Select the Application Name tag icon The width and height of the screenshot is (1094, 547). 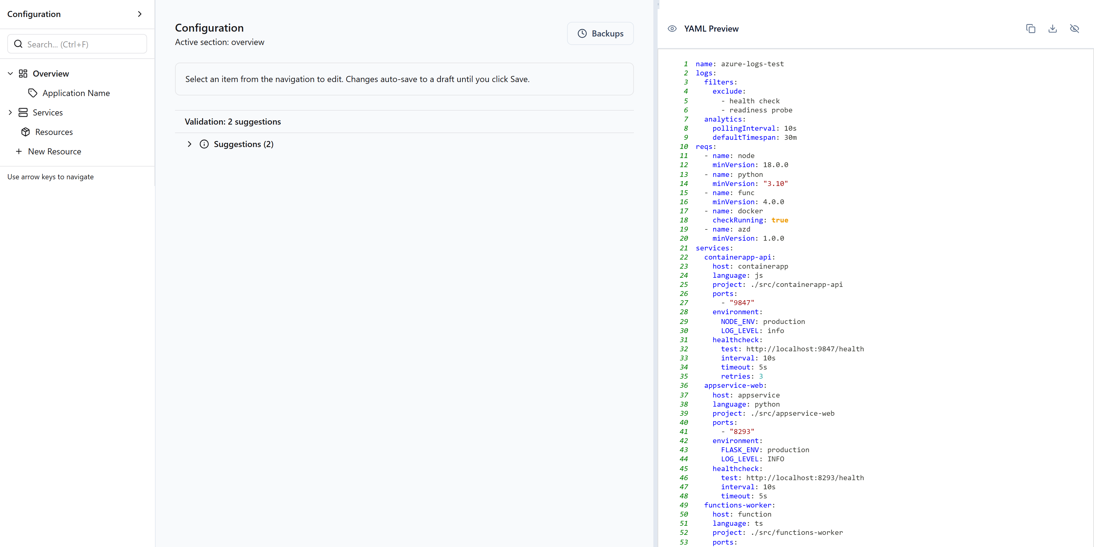[x=33, y=93]
